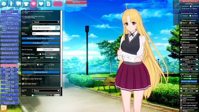The width and height of the screenshot is (199, 112).
Task: Toggle Maintain position when switching accessory types
Action: coord(23,12)
